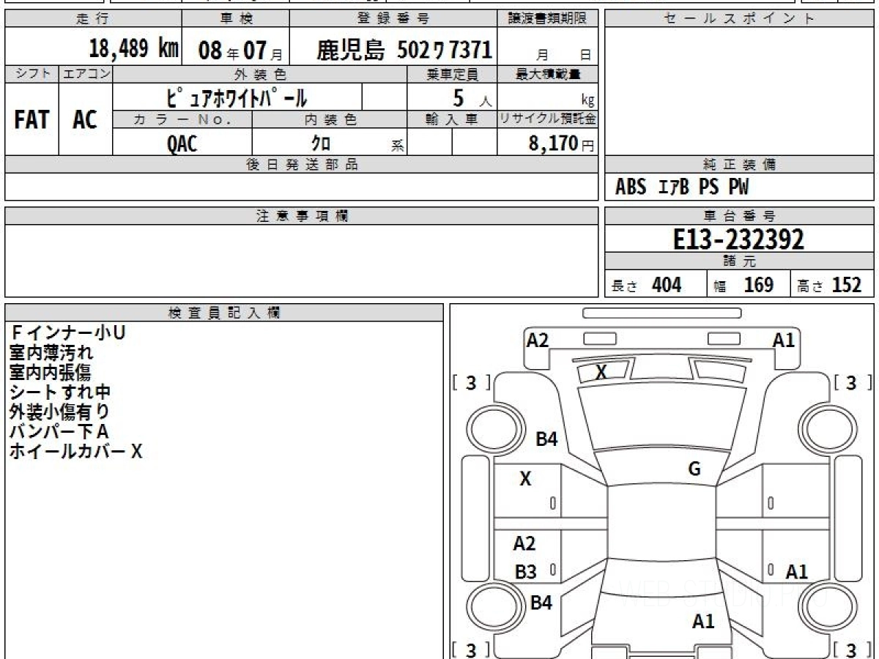Click the mileage value 18,489 km
Screen dimensions: 879x659
point(133,49)
